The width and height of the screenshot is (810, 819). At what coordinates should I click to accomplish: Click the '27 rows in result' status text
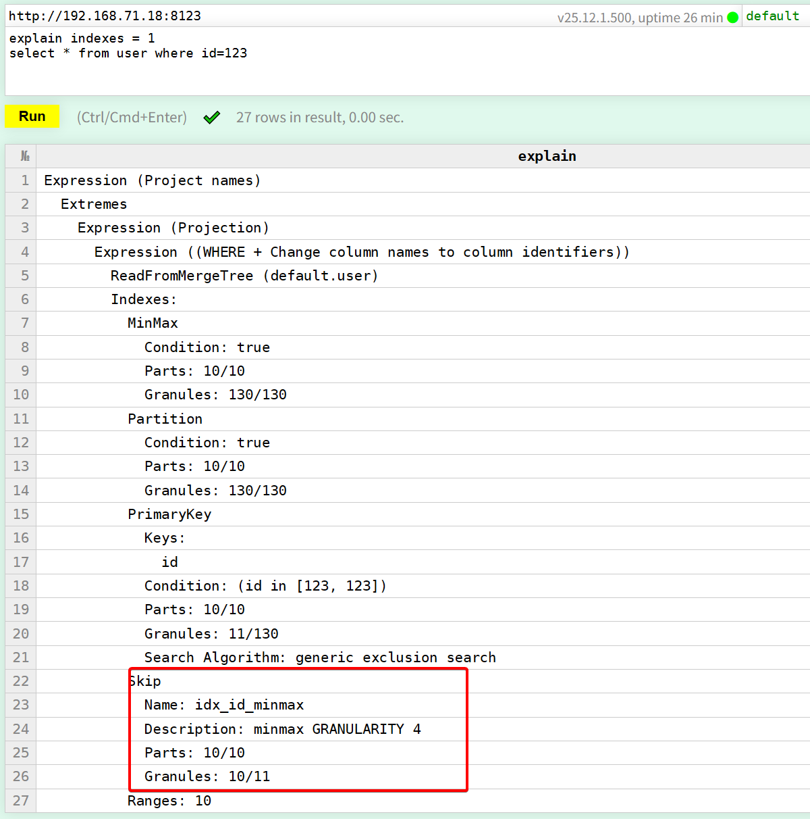(x=319, y=118)
